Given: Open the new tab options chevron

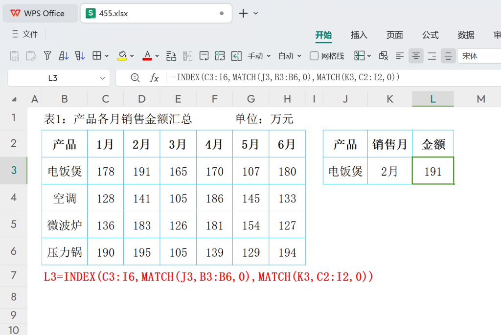Looking at the screenshot, I should [255, 13].
